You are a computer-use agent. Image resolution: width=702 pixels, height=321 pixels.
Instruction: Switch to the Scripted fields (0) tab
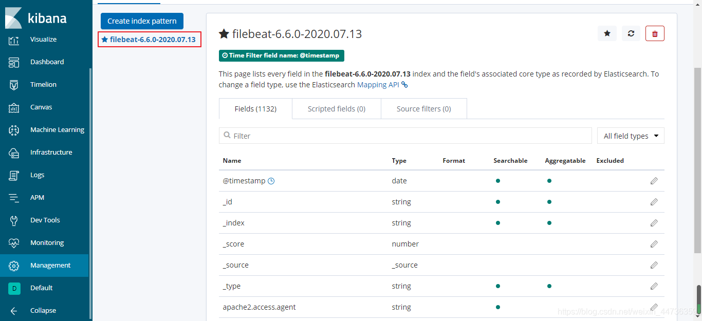337,109
